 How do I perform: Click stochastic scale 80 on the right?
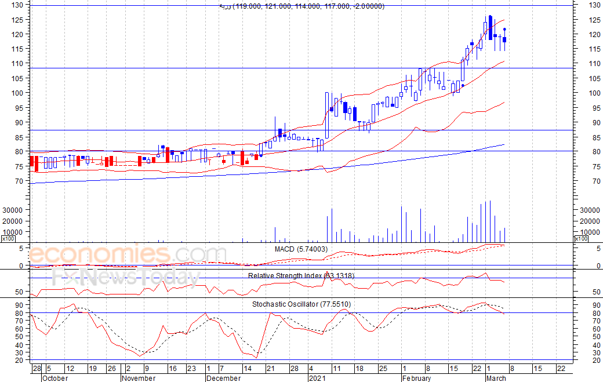coord(597,313)
